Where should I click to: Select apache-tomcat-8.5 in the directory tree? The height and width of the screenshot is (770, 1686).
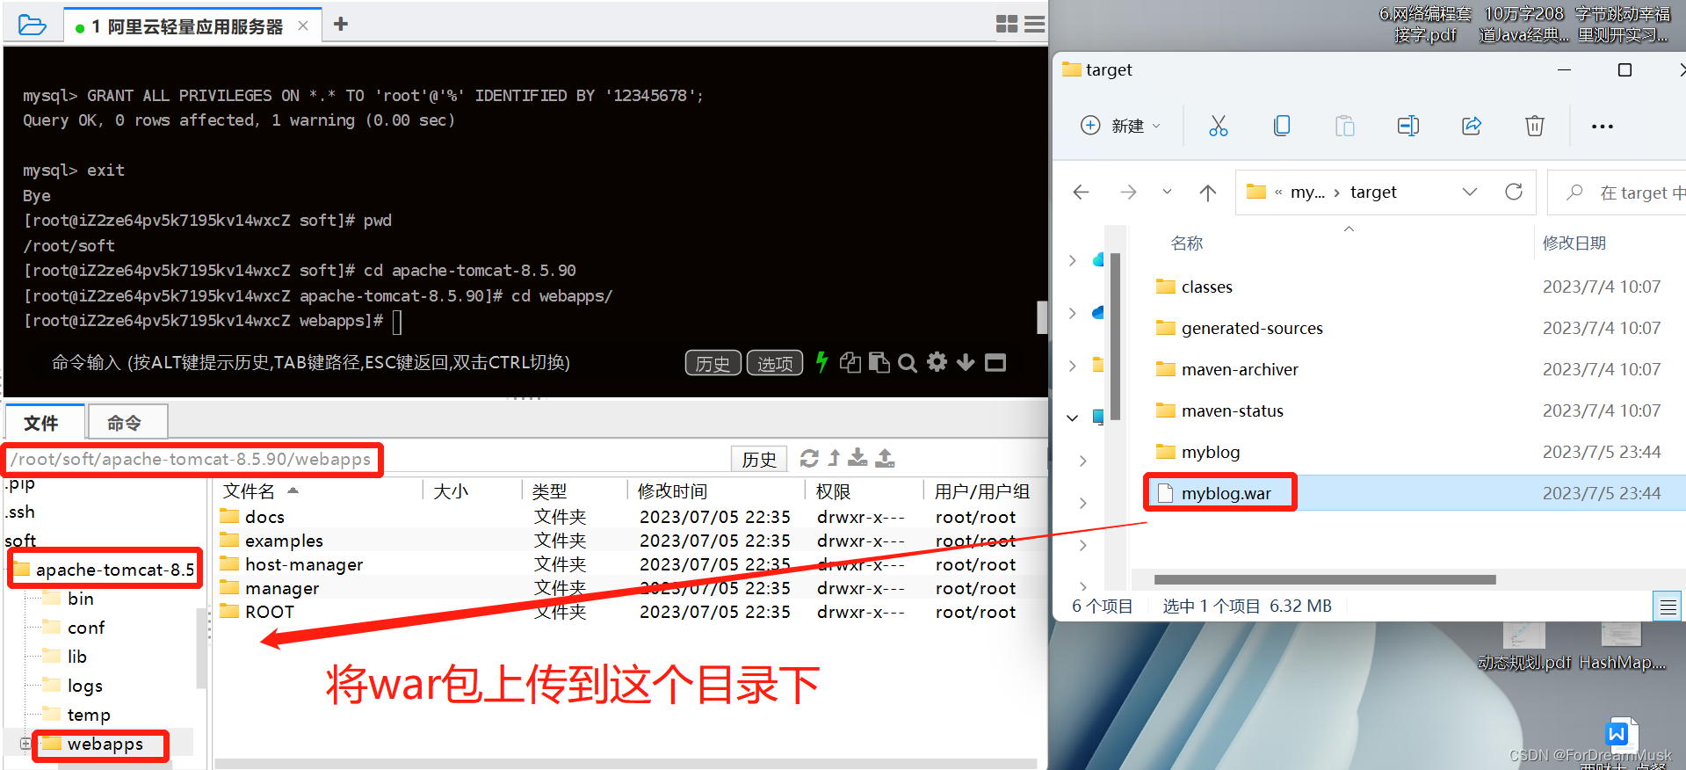(114, 570)
